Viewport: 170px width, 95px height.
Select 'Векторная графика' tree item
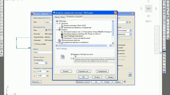pos(88,32)
